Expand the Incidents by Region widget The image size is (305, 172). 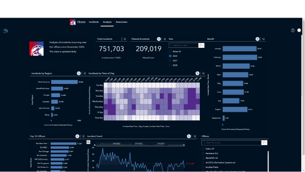click(x=85, y=73)
